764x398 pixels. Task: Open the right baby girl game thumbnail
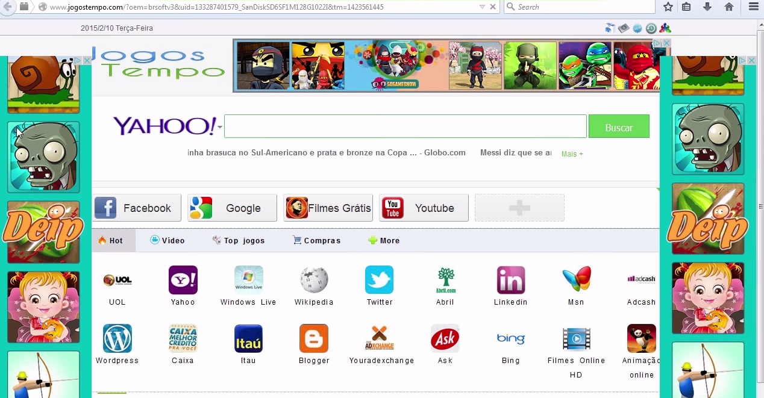pos(708,298)
